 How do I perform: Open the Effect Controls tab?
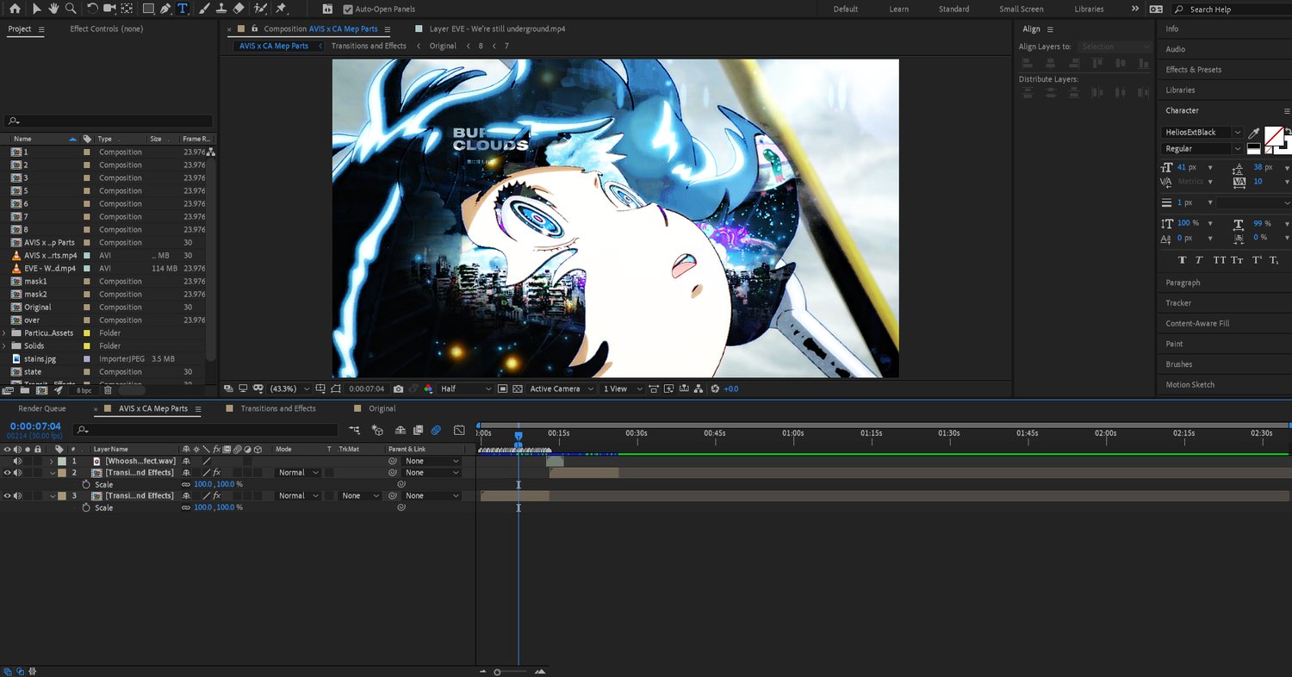click(x=107, y=29)
